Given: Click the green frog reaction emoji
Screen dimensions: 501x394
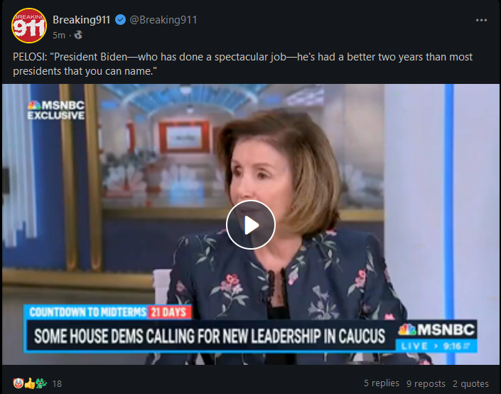Looking at the screenshot, I should click(x=41, y=383).
